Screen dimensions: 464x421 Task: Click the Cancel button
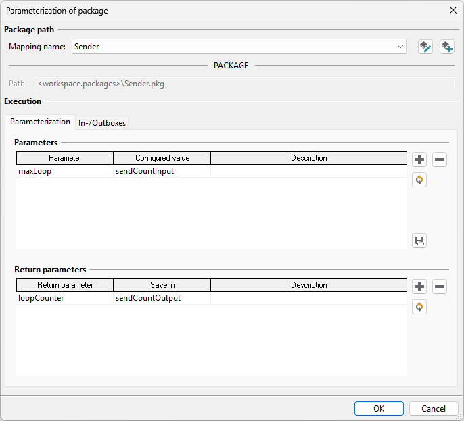coord(434,409)
